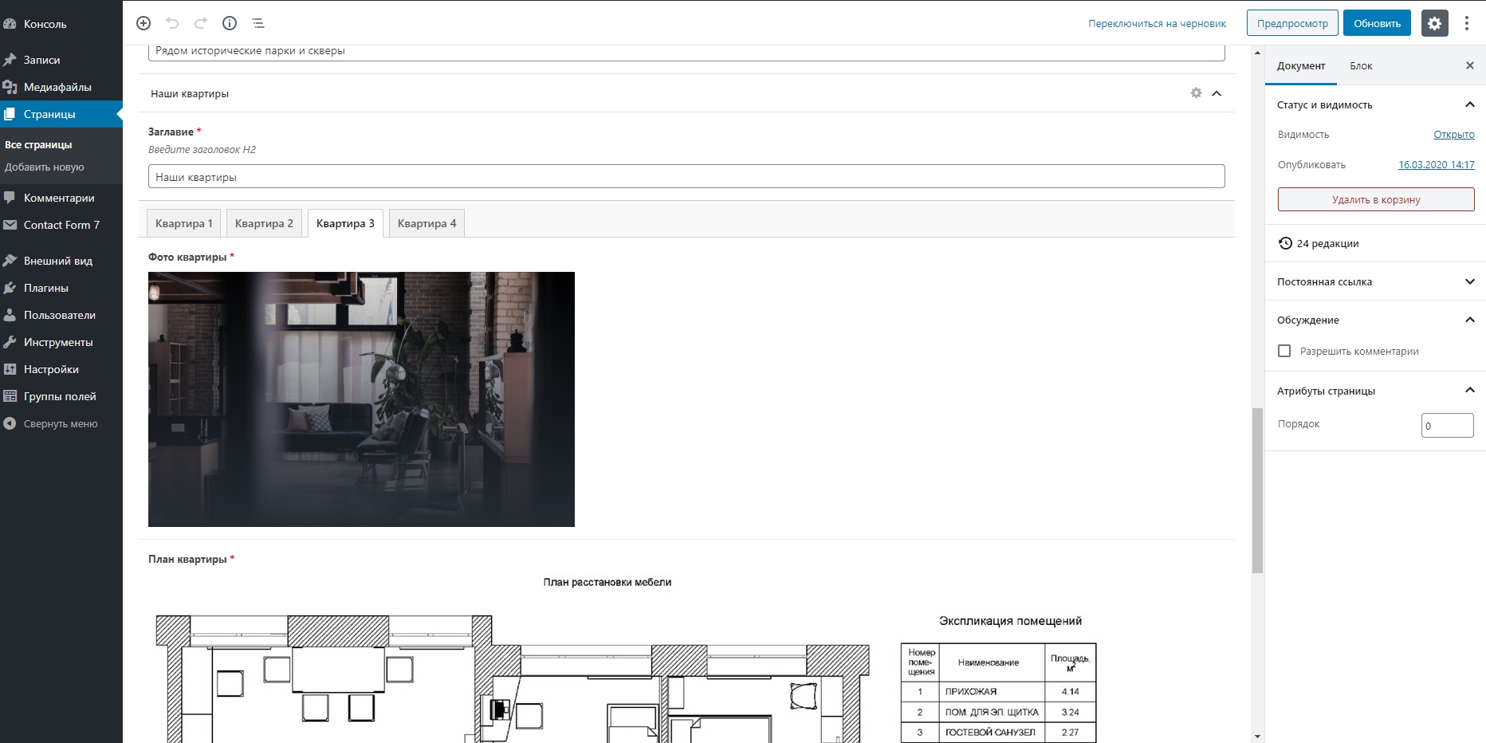The width and height of the screenshot is (1486, 743).
Task: Click the apartment floor plan image
Action: [622, 658]
